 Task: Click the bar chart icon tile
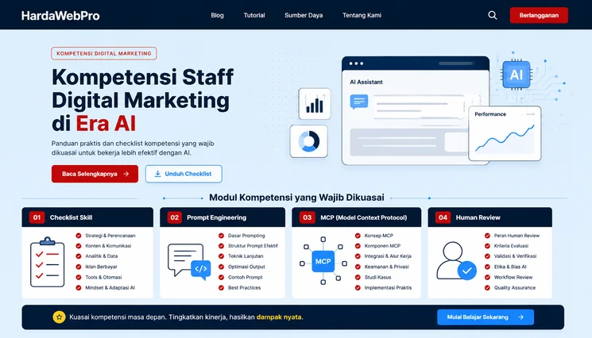[x=315, y=104]
